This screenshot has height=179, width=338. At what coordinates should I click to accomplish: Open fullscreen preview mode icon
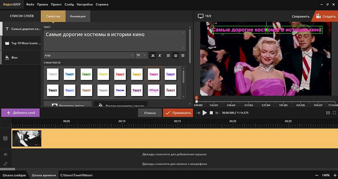335,113
